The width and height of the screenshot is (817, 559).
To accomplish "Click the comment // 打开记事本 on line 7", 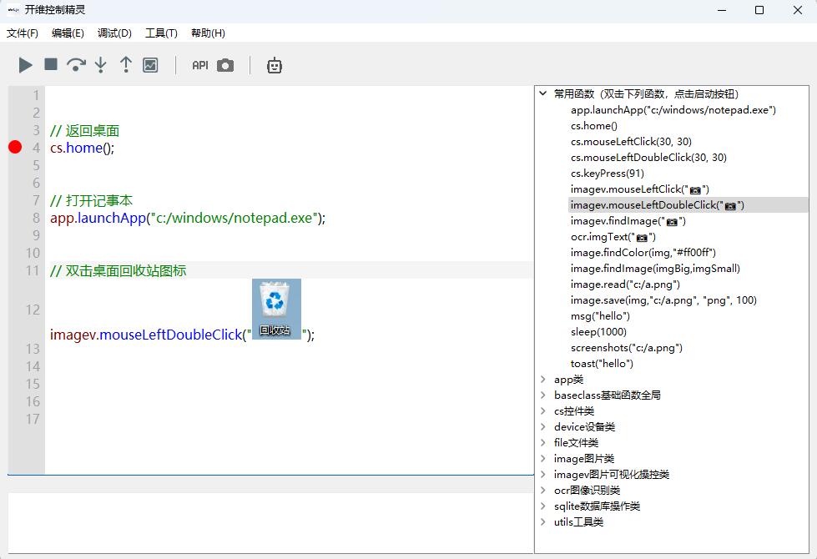I will pyautogui.click(x=91, y=200).
